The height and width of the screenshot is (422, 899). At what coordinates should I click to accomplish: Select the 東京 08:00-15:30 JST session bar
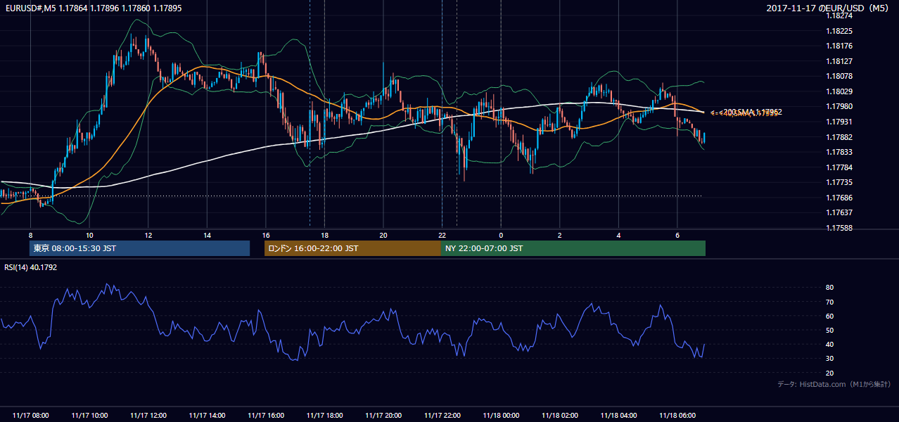(x=139, y=248)
